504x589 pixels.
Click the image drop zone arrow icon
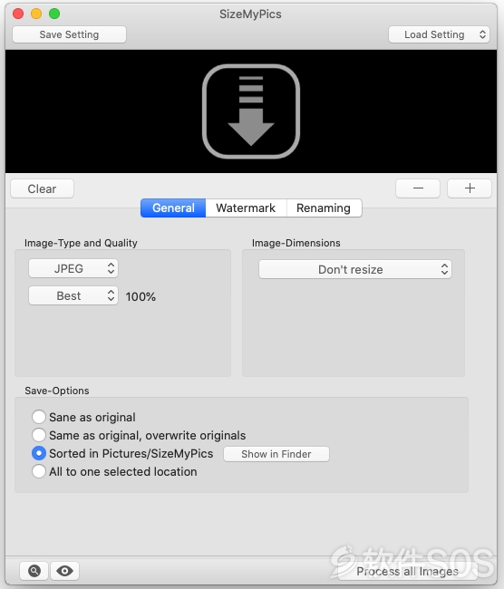point(251,111)
